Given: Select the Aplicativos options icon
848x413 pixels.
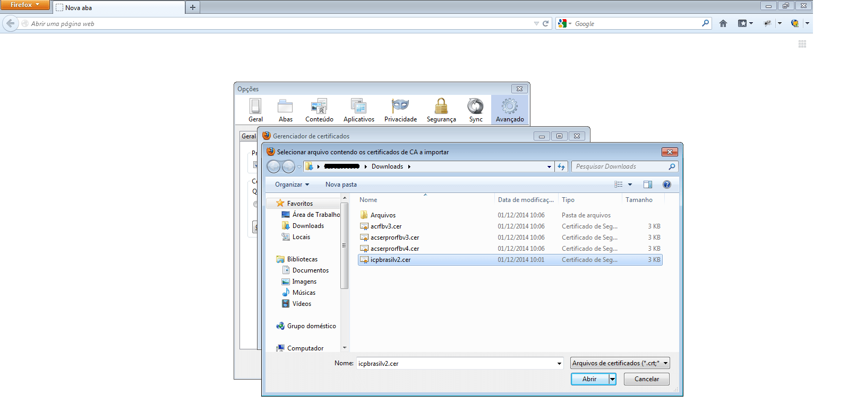Looking at the screenshot, I should (x=358, y=110).
